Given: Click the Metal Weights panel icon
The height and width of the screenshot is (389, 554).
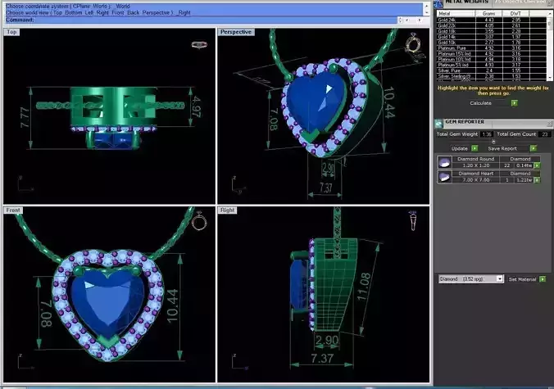Looking at the screenshot, I should (x=438, y=3).
